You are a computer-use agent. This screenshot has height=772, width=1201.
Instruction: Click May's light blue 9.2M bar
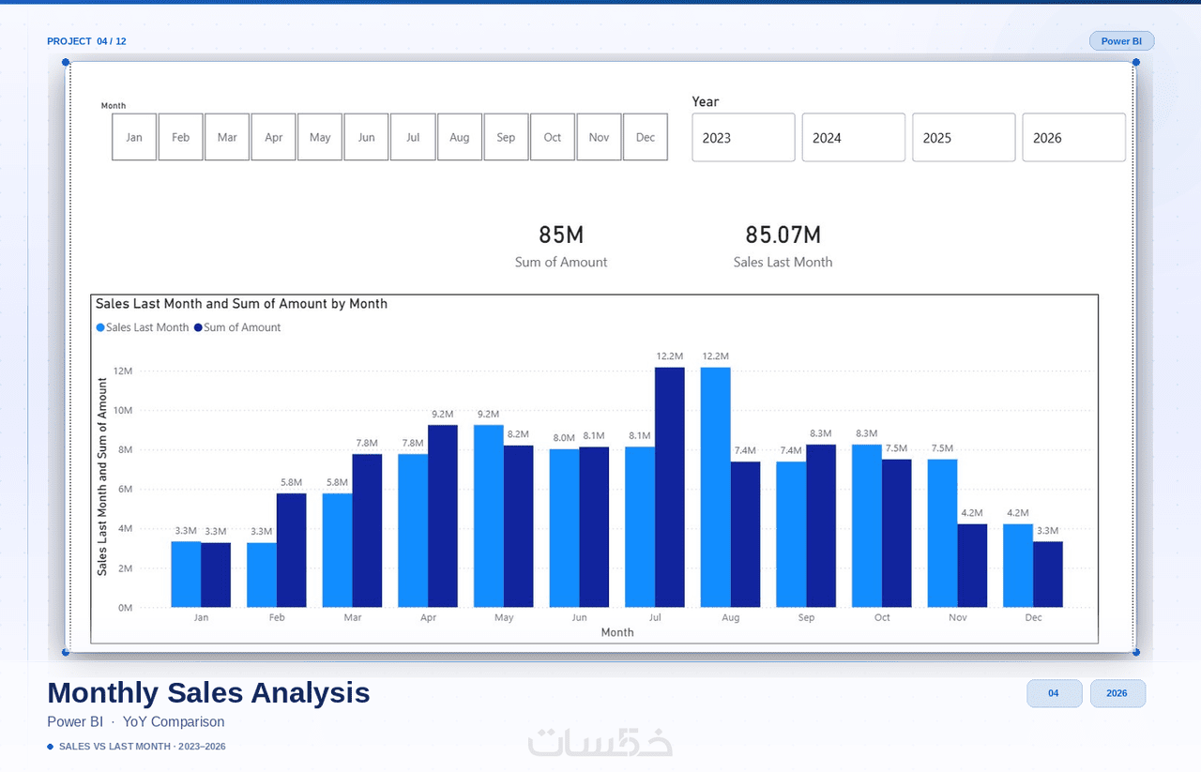click(x=489, y=516)
